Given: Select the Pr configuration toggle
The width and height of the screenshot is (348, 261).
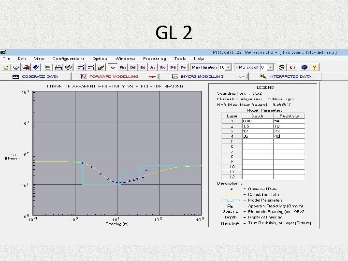Looking at the screenshot, I should click(x=183, y=67).
